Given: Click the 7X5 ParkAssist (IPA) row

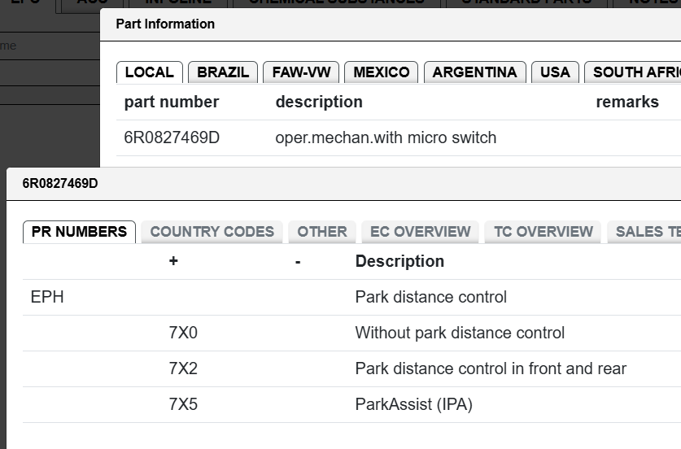Looking at the screenshot, I should click(351, 404).
